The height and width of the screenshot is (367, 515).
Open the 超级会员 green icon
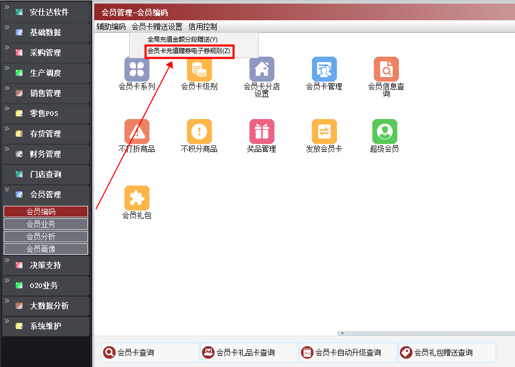click(385, 131)
